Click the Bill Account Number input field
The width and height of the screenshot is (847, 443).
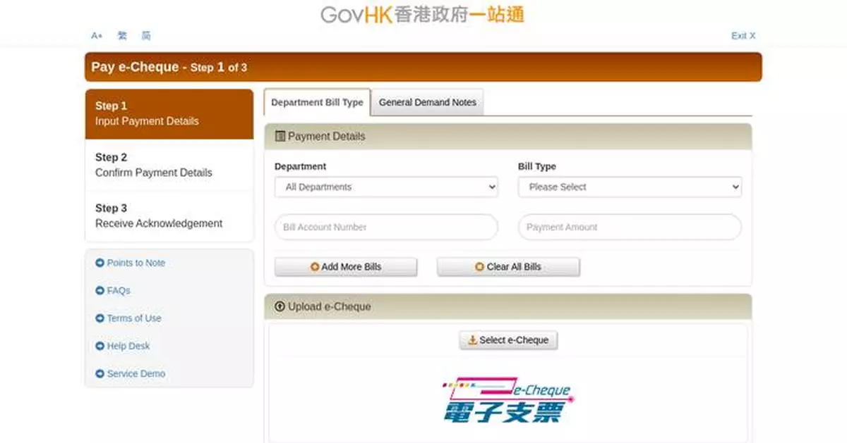(x=386, y=227)
